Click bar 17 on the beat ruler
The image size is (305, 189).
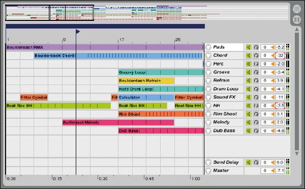point(122,40)
